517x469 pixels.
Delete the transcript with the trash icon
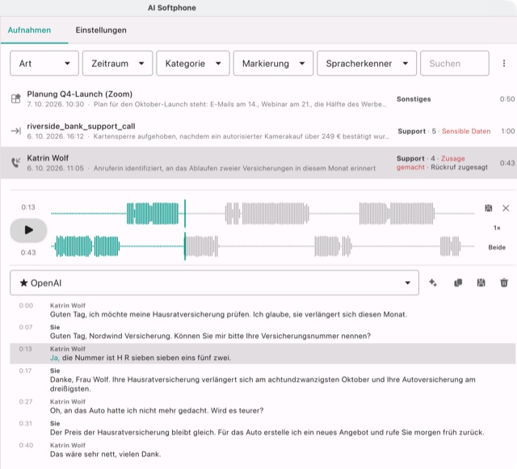coord(504,283)
